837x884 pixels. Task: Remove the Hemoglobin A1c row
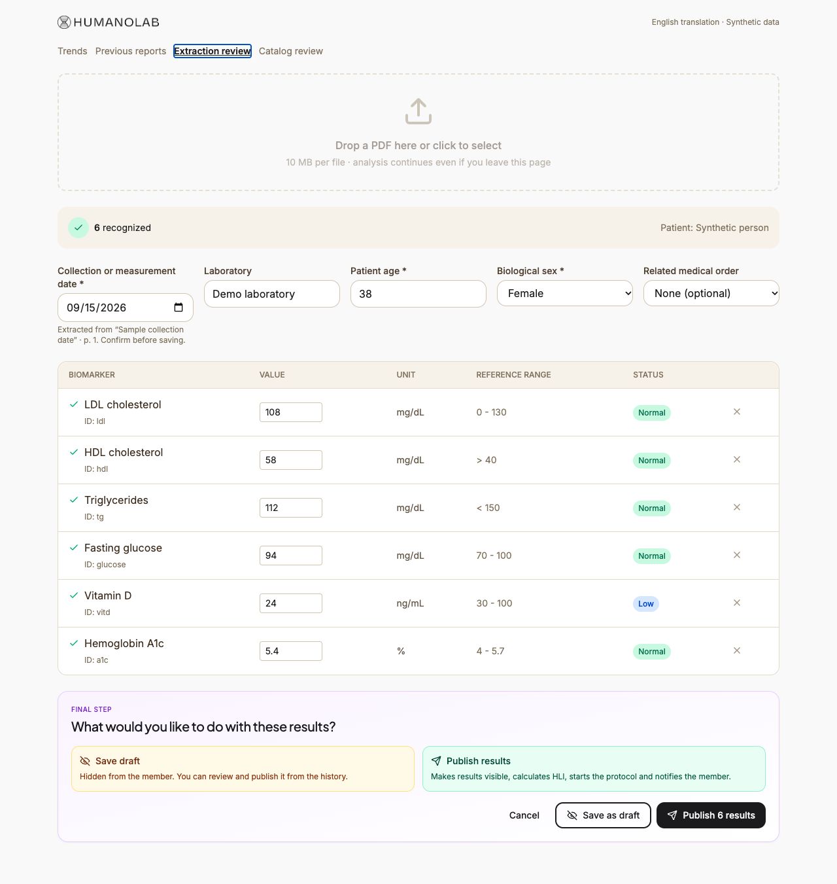click(x=737, y=650)
